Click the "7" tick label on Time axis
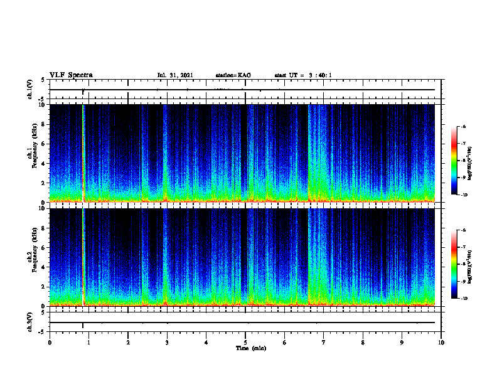The height and width of the screenshot is (384, 497). tap(324, 343)
